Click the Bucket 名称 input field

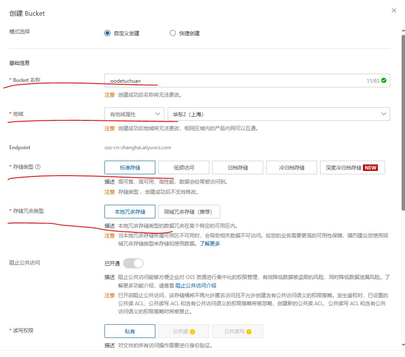[x=233, y=81]
